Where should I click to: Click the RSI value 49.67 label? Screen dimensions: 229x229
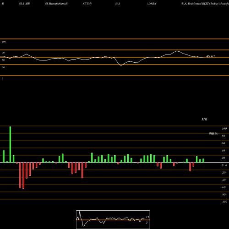(x=211, y=56)
